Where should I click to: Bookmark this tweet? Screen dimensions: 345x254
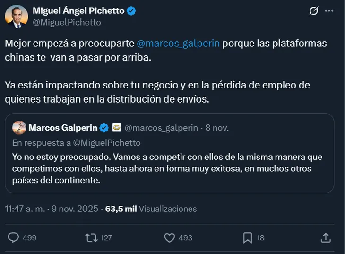[248, 237]
